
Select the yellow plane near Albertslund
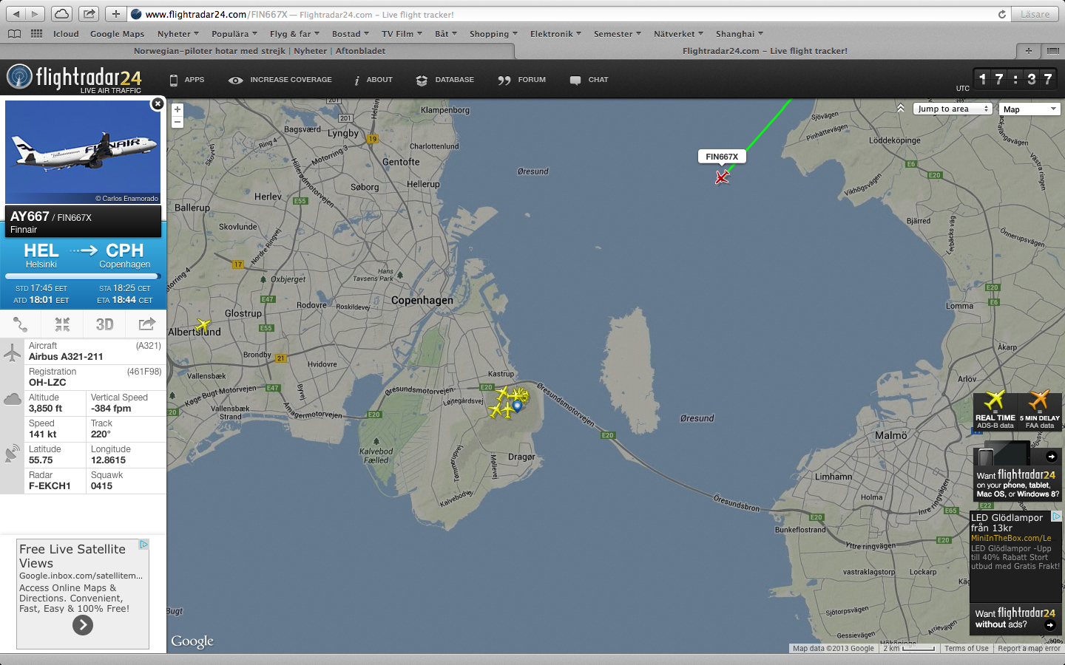[203, 324]
